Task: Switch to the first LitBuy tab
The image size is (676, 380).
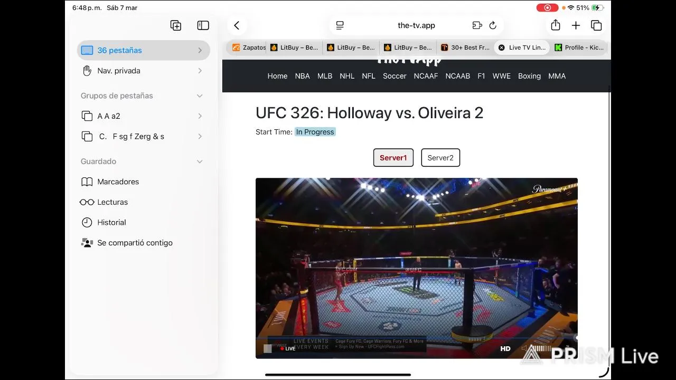Action: click(x=294, y=47)
